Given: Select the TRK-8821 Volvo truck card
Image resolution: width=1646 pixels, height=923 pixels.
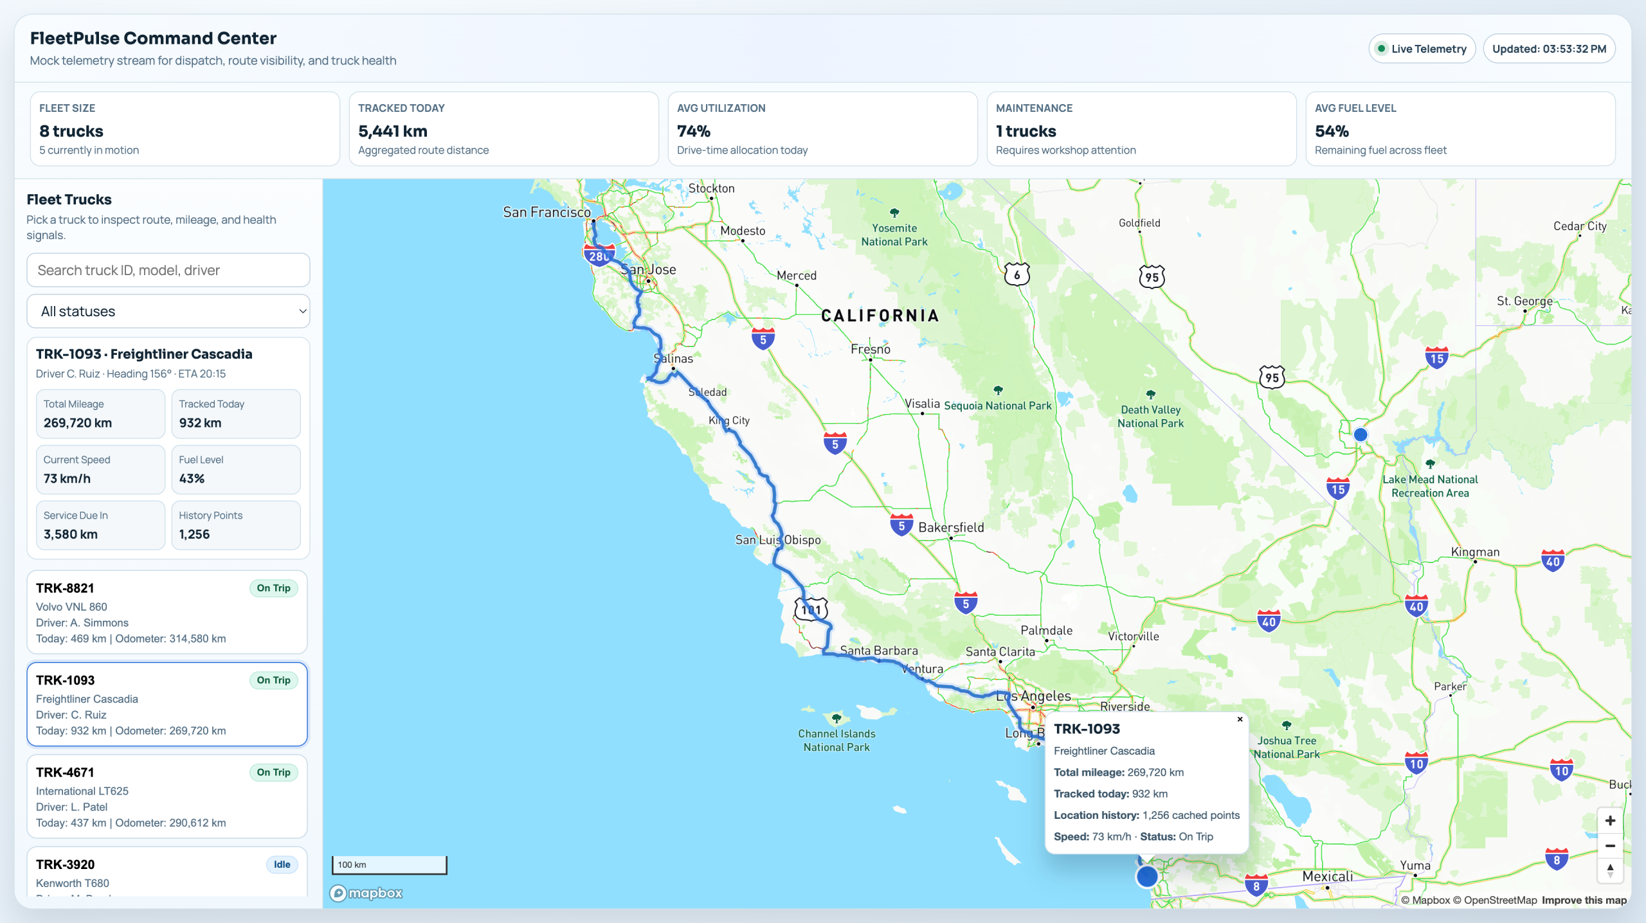Looking at the screenshot, I should click(x=167, y=612).
